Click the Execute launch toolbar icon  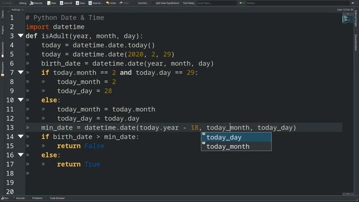32,3
